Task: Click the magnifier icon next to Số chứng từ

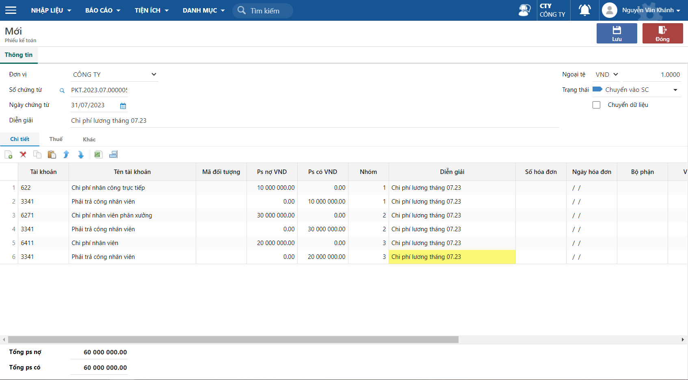Action: (62, 91)
